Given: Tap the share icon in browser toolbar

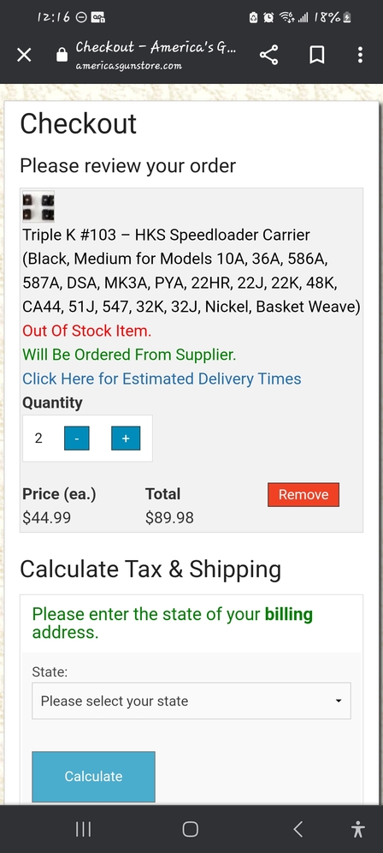Looking at the screenshot, I should tap(268, 55).
